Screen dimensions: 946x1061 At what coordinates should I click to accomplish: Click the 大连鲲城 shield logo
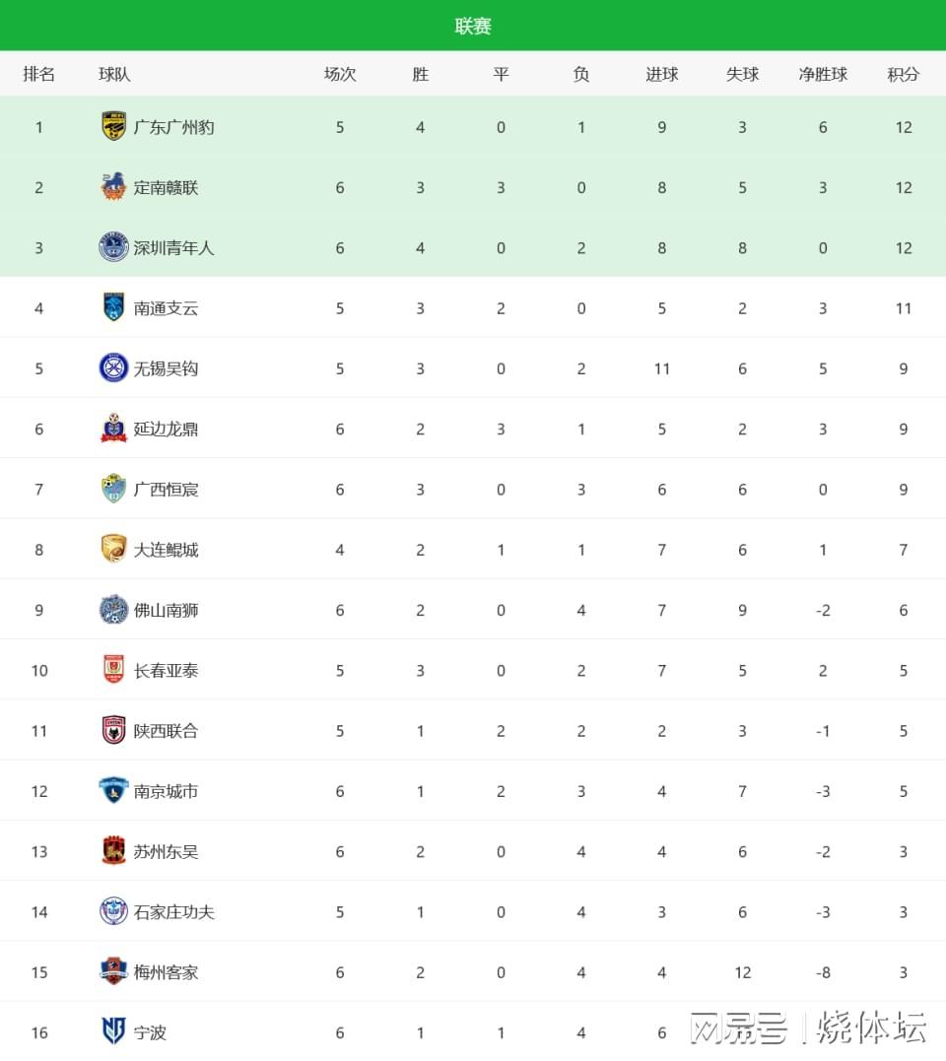tap(113, 549)
